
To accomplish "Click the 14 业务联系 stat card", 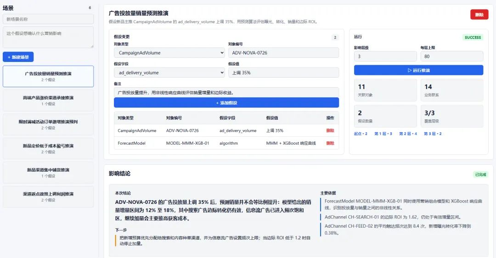I will pyautogui.click(x=452, y=90).
